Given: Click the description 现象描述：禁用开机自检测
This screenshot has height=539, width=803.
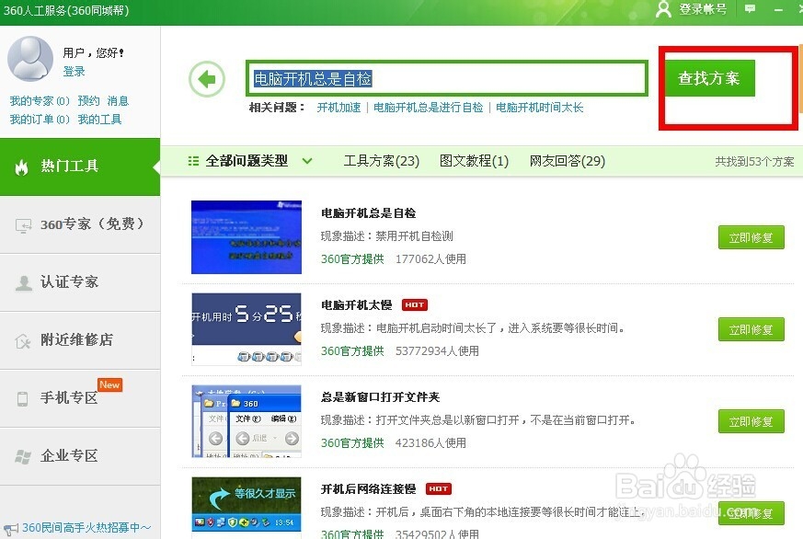Looking at the screenshot, I should [x=386, y=236].
